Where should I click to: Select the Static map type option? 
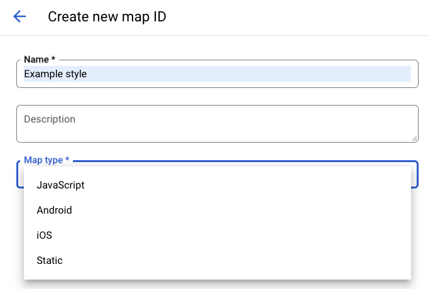[x=50, y=261]
